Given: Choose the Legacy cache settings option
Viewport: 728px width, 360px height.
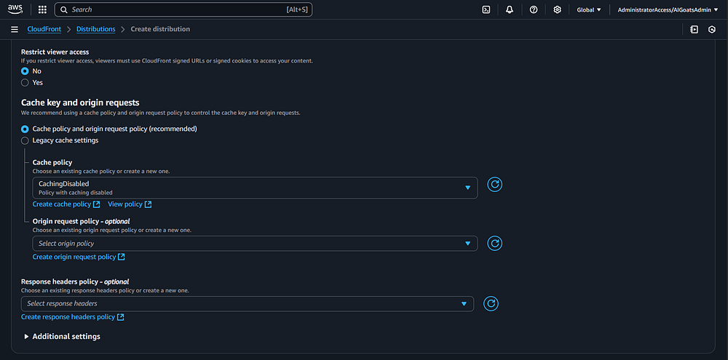Looking at the screenshot, I should [25, 140].
